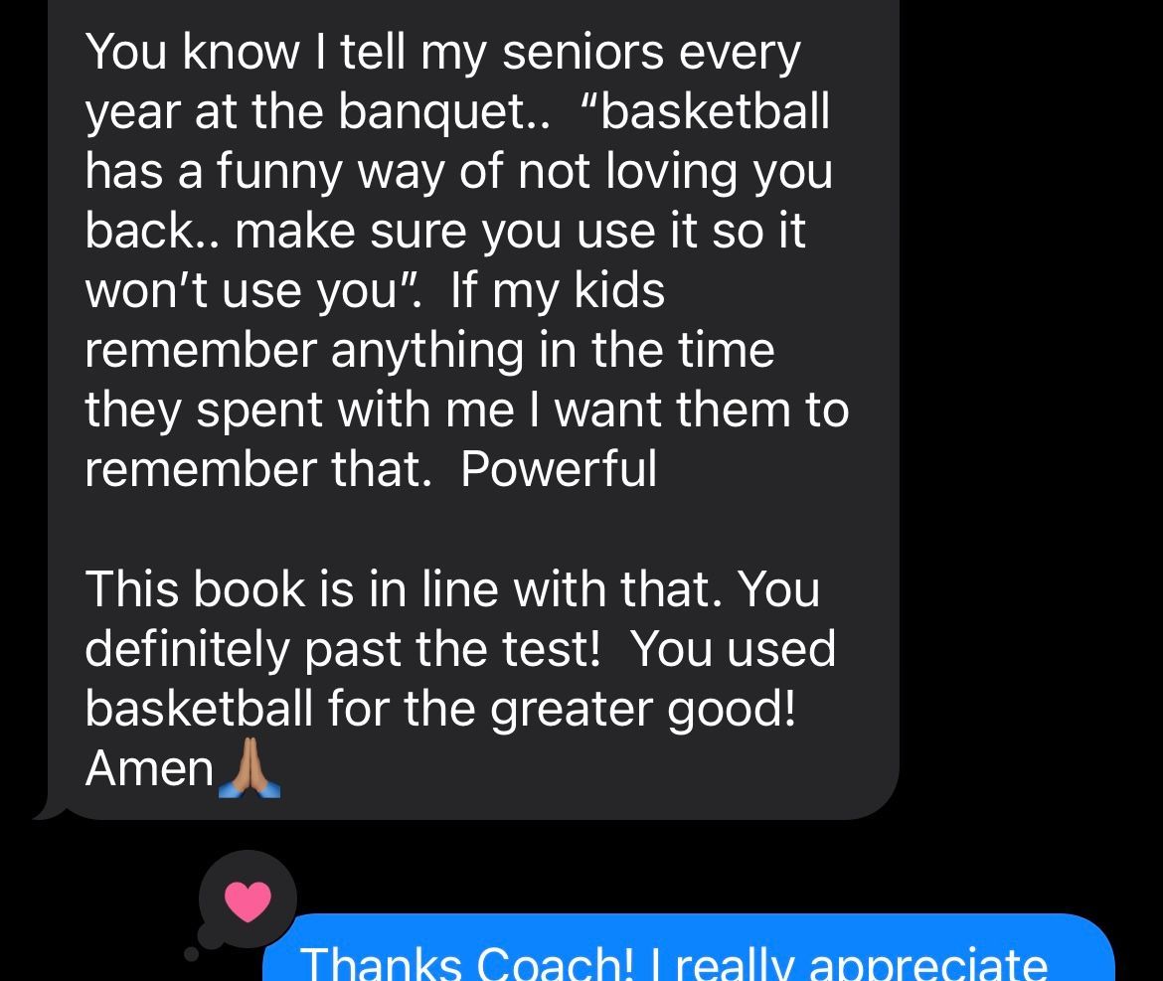Click the gray bubble tail at bottom-left corner

coord(49,812)
